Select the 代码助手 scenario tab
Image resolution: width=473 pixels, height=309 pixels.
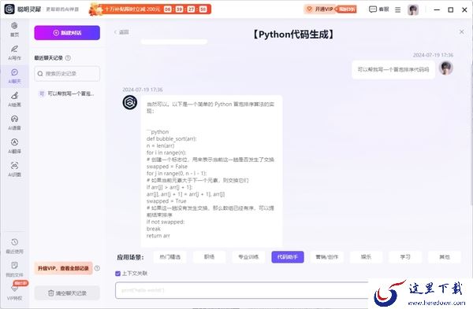288,257
